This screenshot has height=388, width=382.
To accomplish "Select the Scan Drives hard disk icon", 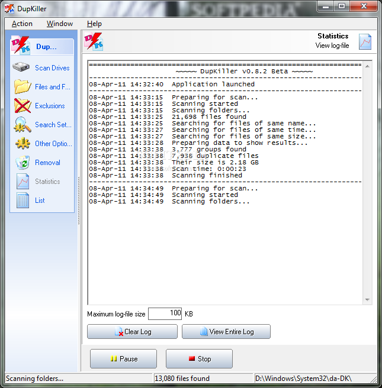I will pos(21,67).
